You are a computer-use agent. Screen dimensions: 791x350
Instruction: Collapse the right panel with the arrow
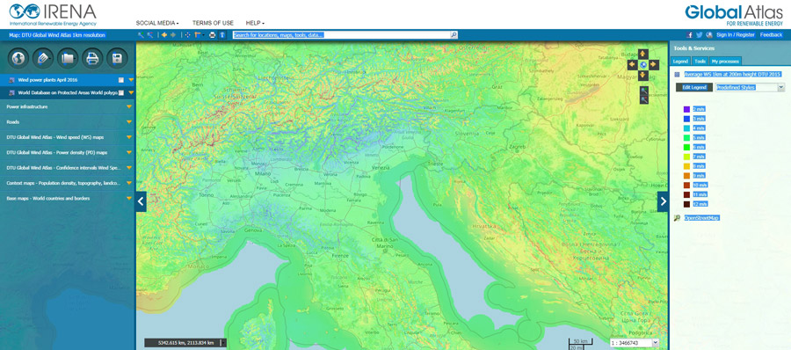[663, 201]
